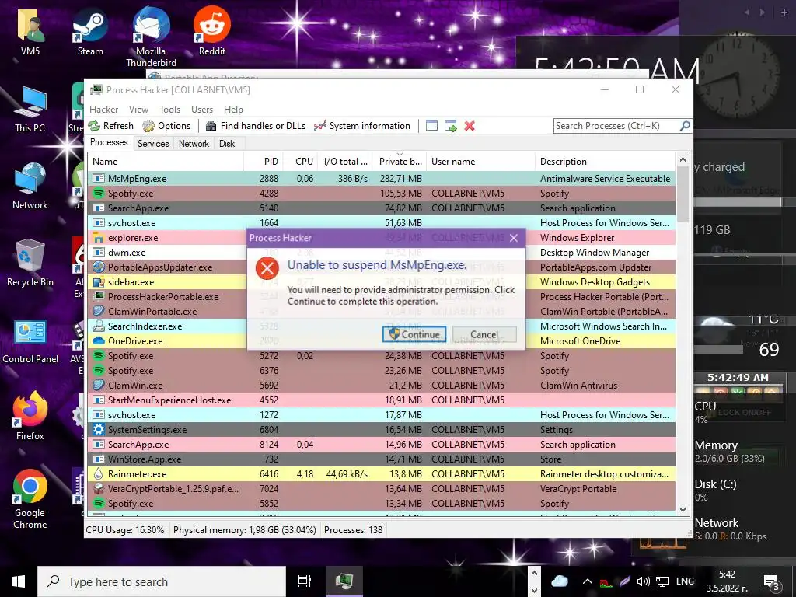The image size is (796, 597).
Task: Sort by Private bytes column header
Action: click(x=400, y=162)
